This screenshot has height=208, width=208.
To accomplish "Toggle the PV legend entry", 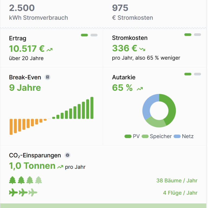I will pyautogui.click(x=132, y=136).
